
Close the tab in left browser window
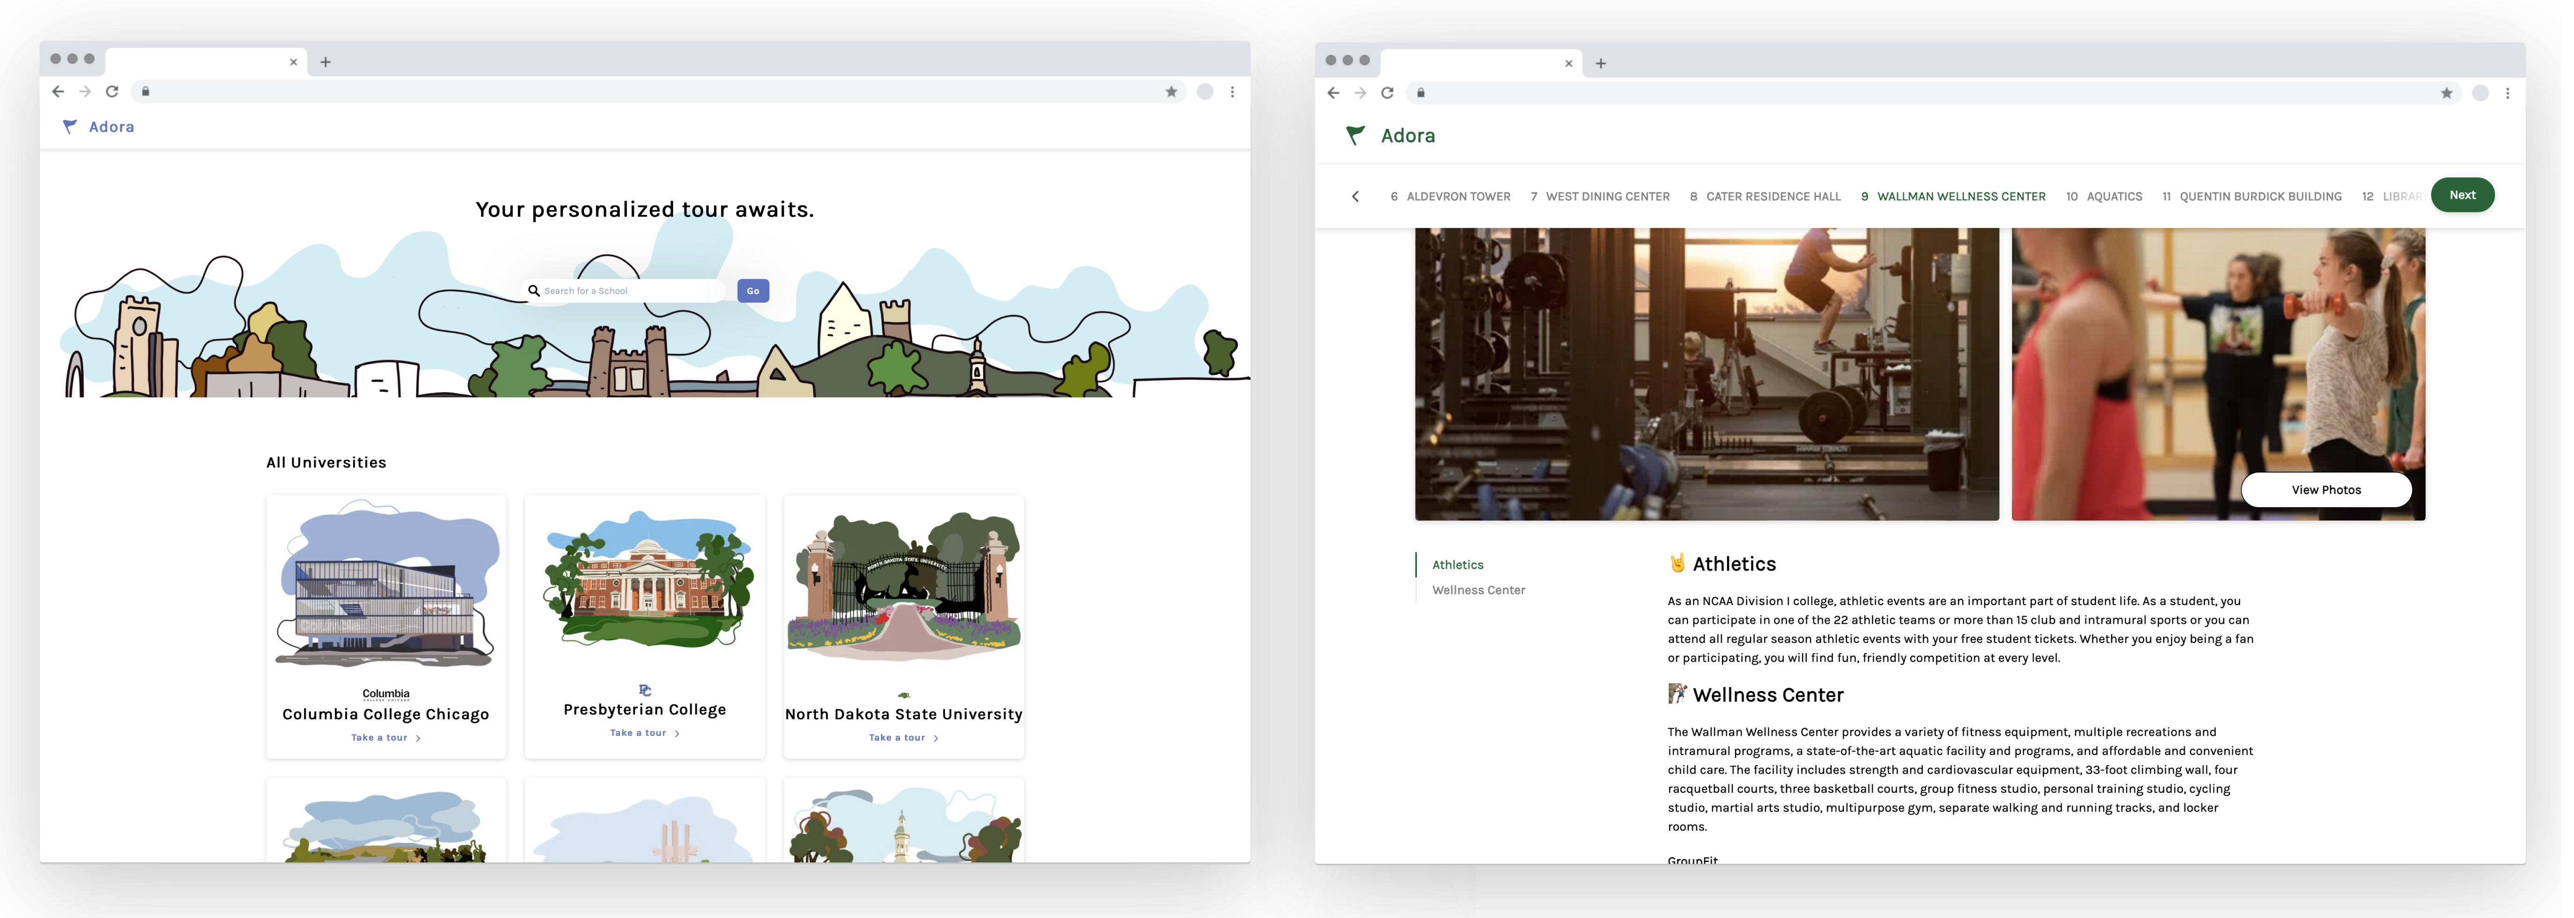pos(294,62)
